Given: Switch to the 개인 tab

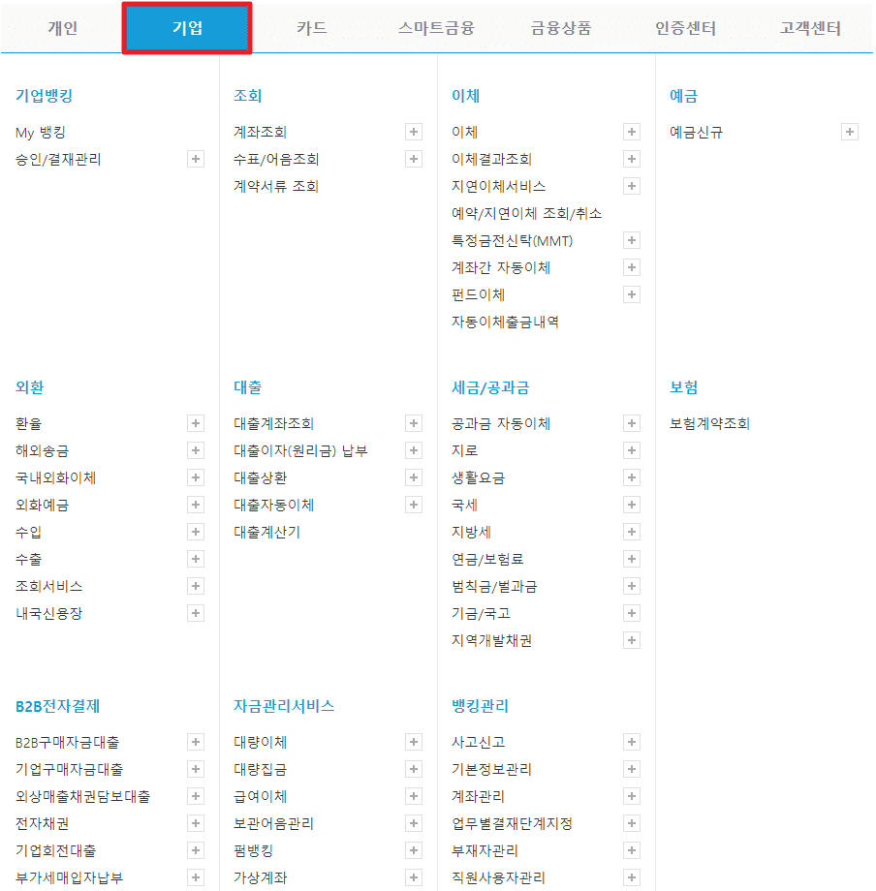Looking at the screenshot, I should click(63, 28).
